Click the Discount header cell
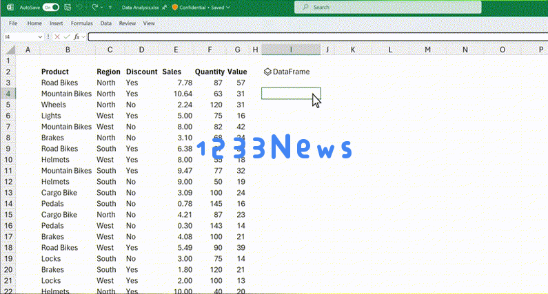Viewport: 548px width, 294px height. pyautogui.click(x=141, y=72)
